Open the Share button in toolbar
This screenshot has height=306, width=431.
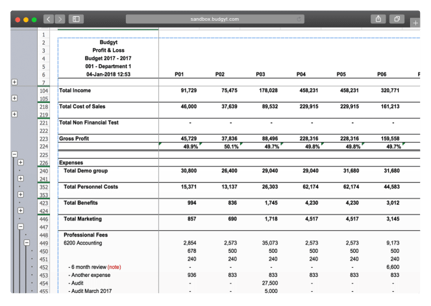tap(378, 19)
